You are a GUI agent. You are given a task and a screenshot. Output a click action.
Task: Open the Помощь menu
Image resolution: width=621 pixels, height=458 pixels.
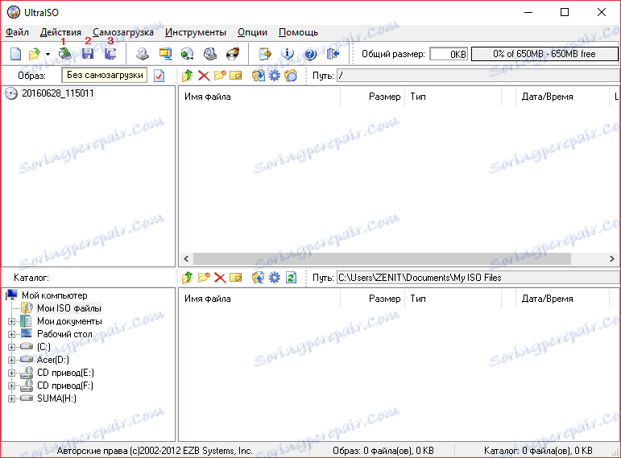[298, 32]
